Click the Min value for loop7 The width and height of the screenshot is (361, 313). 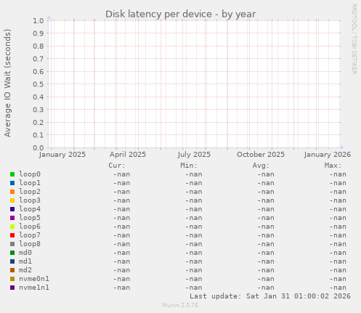point(194,235)
